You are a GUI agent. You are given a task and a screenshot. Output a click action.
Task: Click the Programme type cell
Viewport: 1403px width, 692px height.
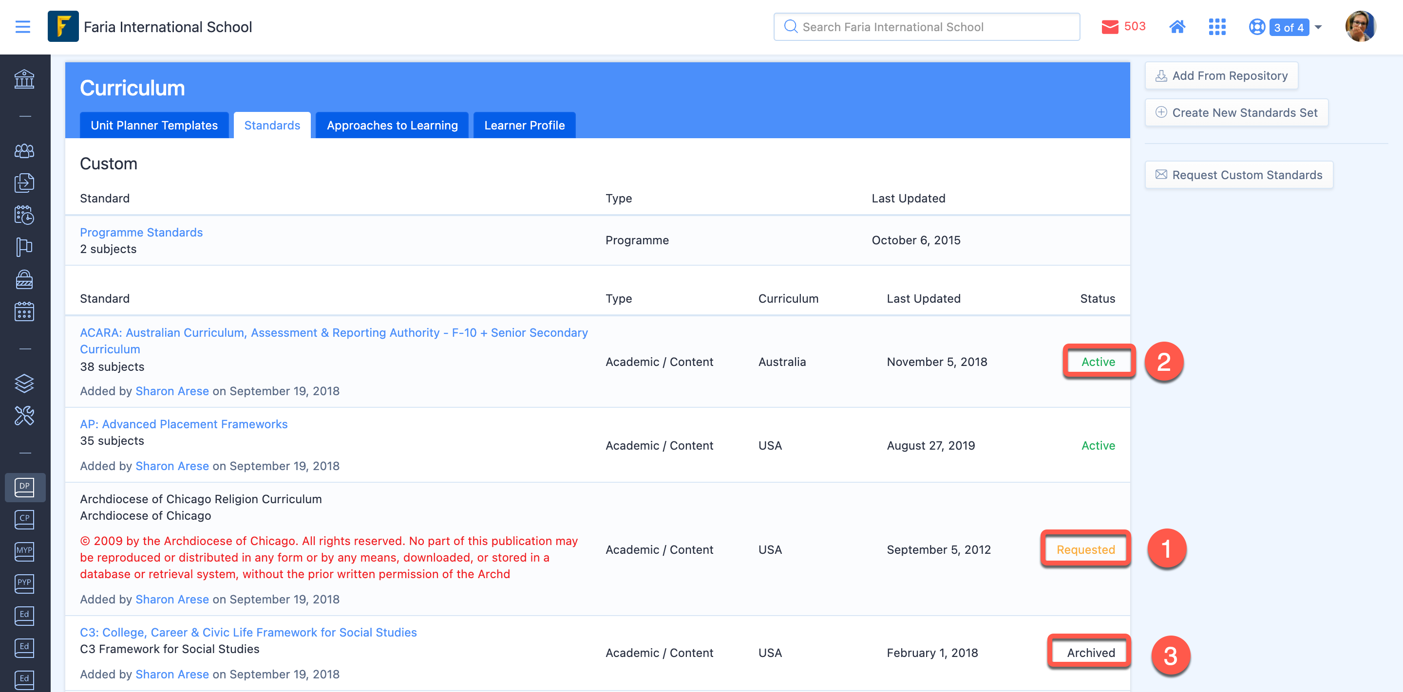click(637, 240)
